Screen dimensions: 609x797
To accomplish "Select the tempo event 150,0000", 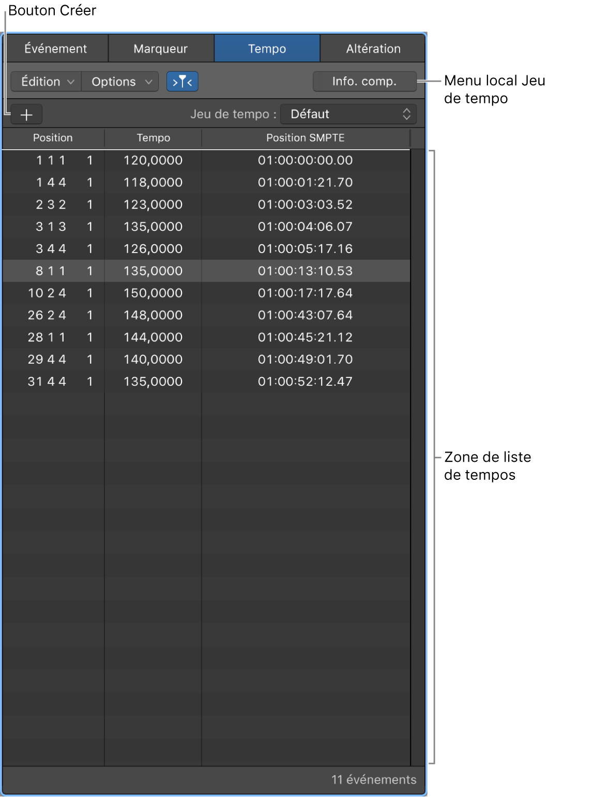I will point(153,292).
